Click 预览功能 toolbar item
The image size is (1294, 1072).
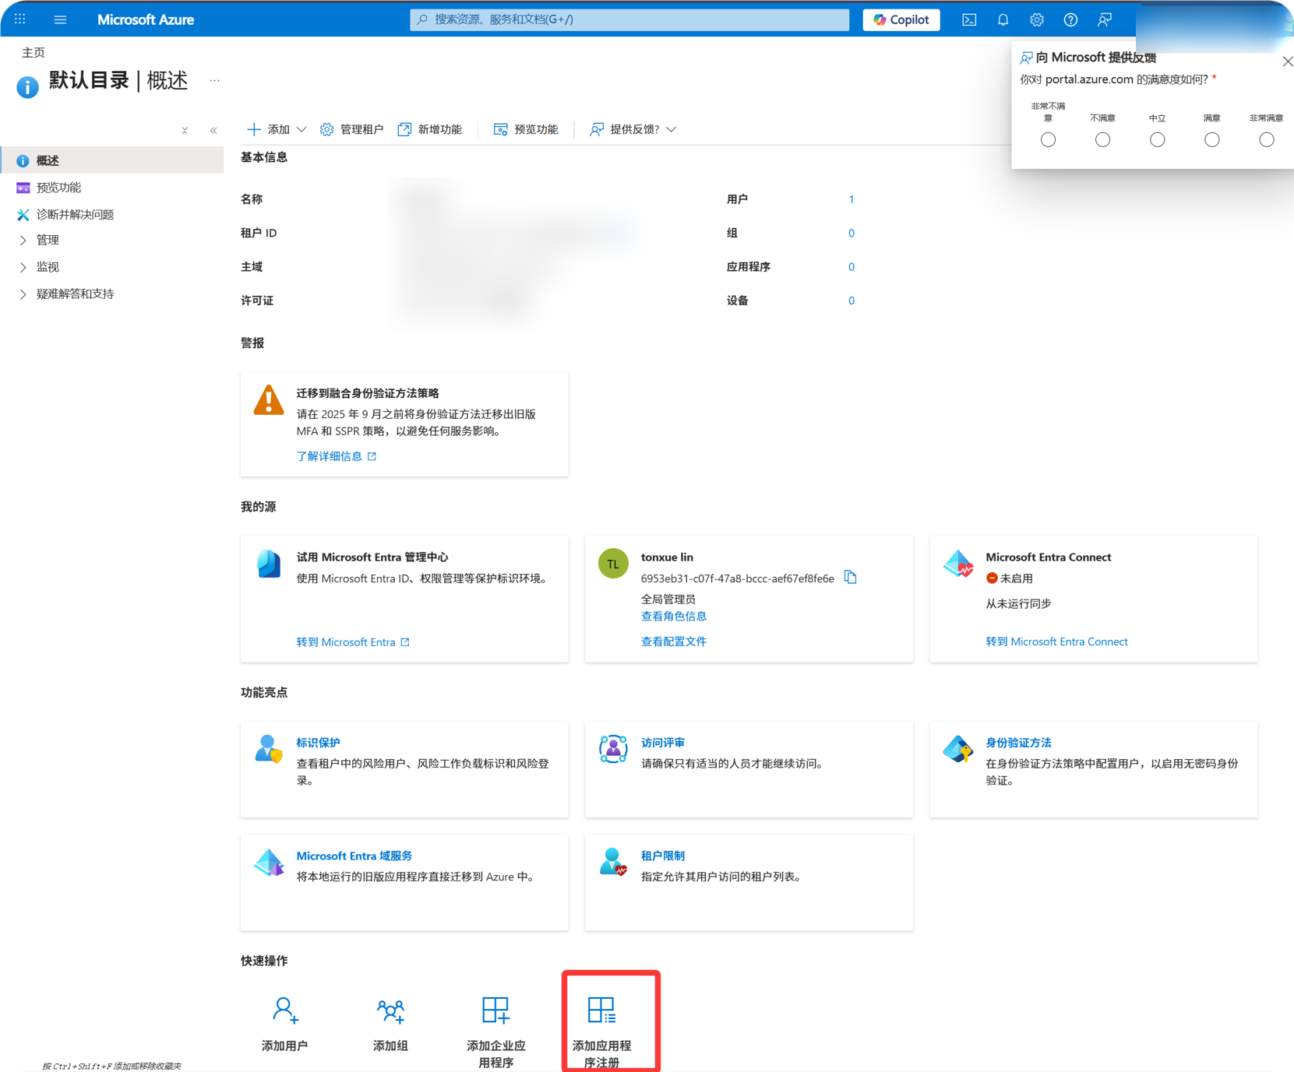[x=526, y=129]
